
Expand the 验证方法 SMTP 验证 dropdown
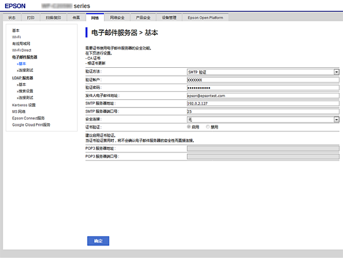263,72
